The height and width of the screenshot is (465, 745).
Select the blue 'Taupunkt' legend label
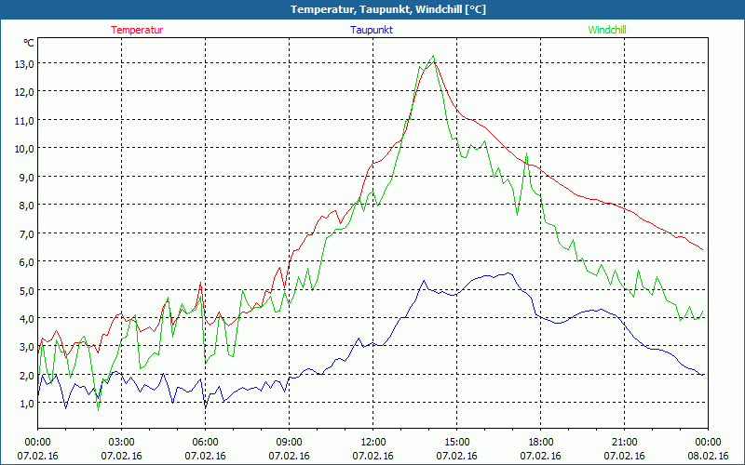pos(372,30)
